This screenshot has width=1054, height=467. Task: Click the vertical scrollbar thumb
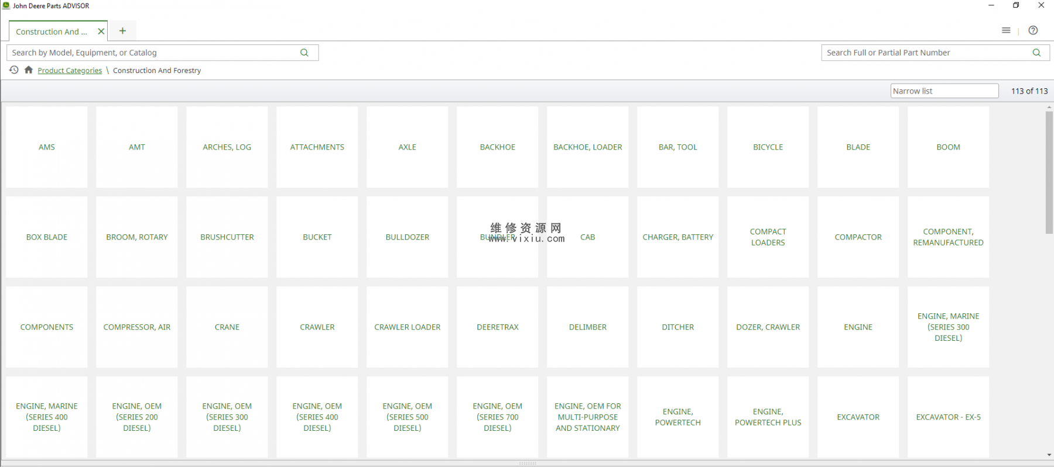tap(1049, 172)
